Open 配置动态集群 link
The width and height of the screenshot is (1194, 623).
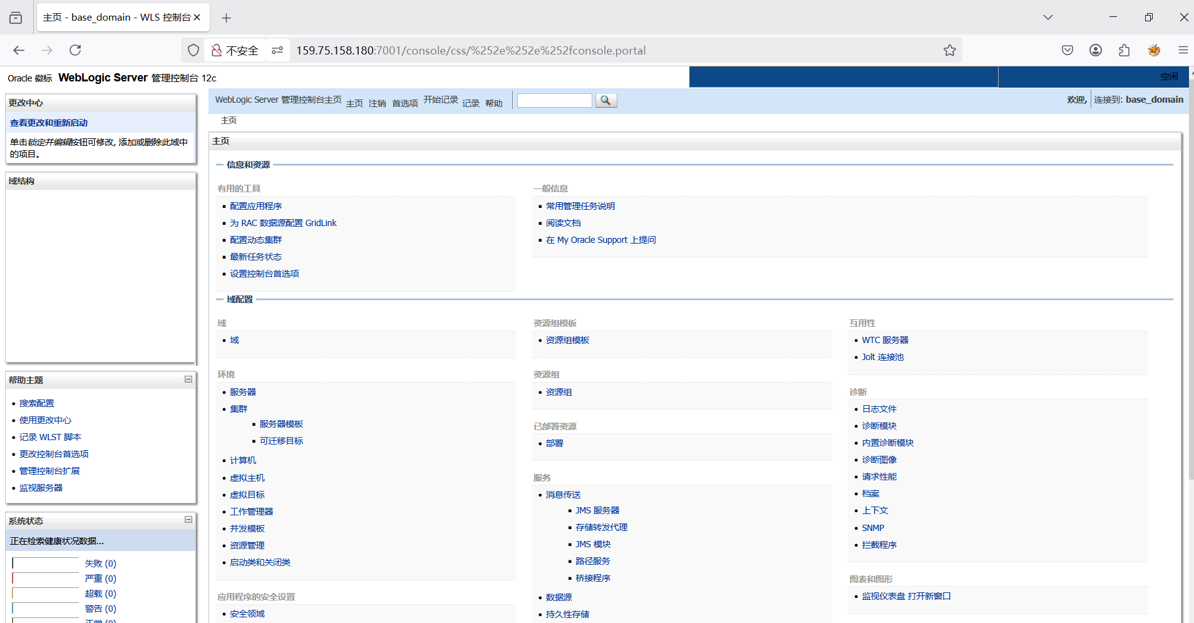point(256,240)
